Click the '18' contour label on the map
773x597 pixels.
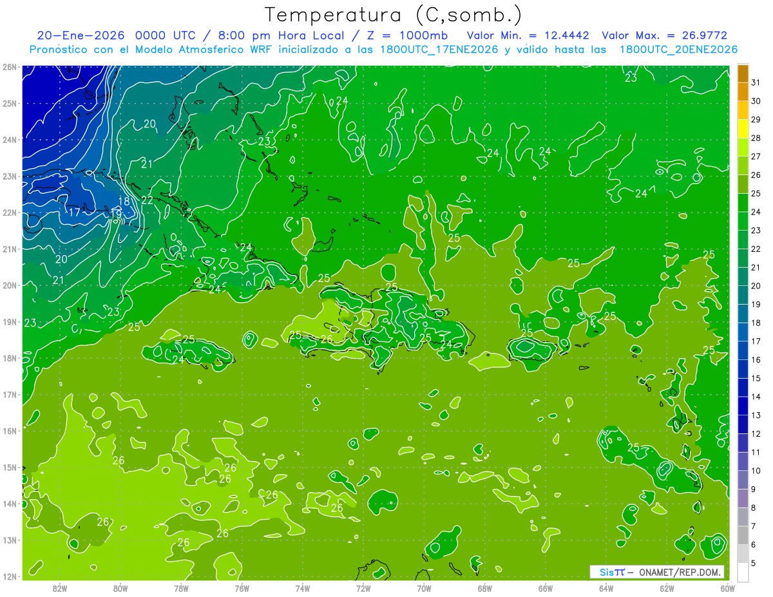(x=124, y=201)
